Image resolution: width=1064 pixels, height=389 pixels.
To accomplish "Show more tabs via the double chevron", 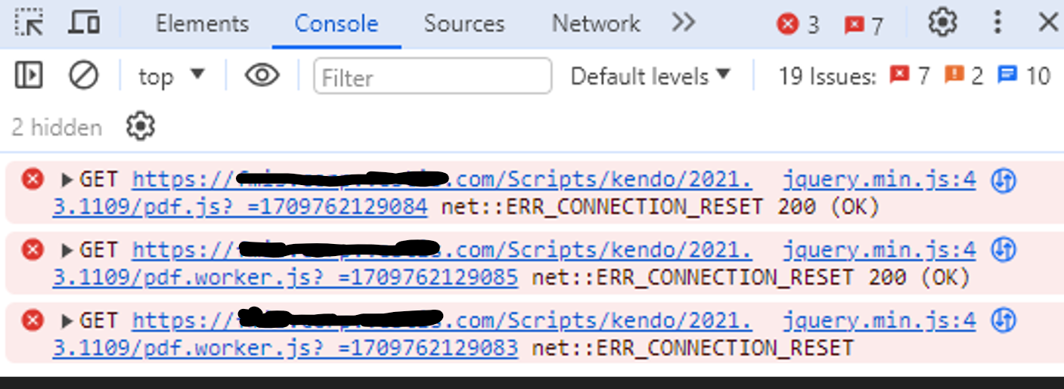I will click(683, 23).
